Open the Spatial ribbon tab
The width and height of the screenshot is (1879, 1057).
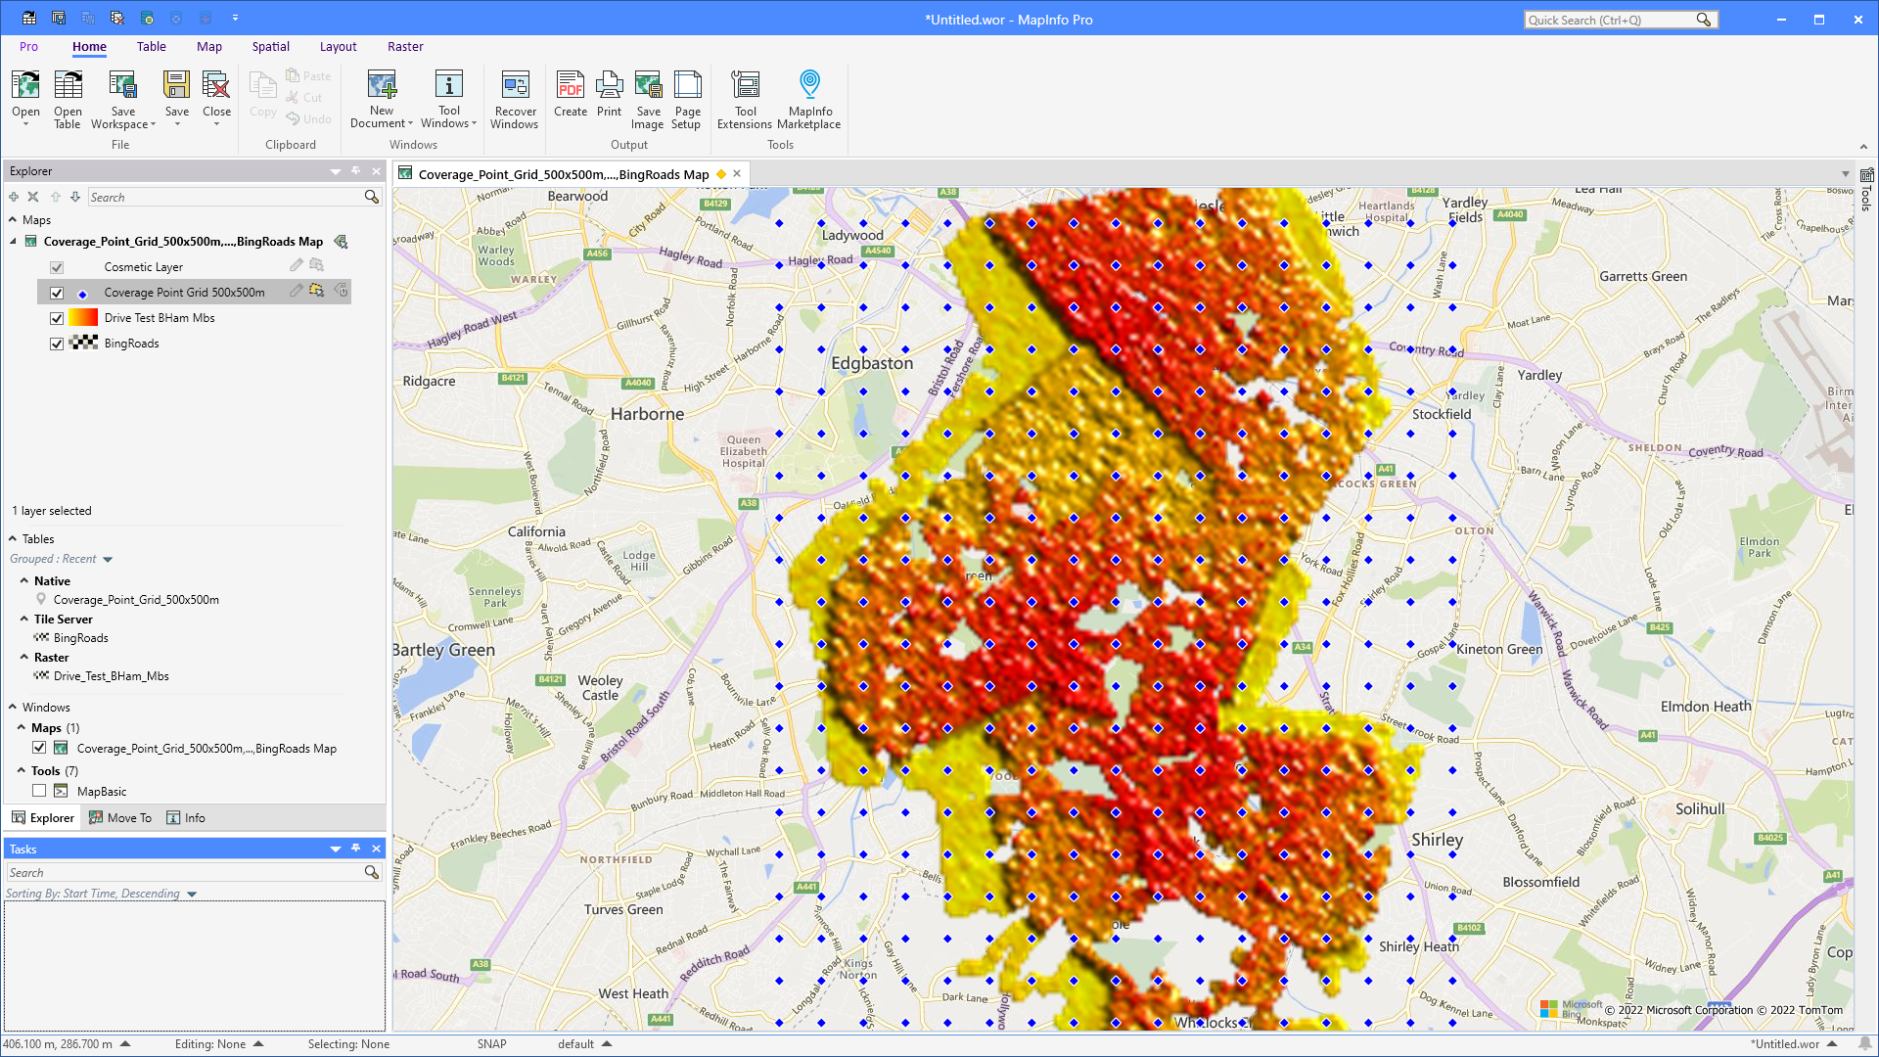click(x=270, y=46)
